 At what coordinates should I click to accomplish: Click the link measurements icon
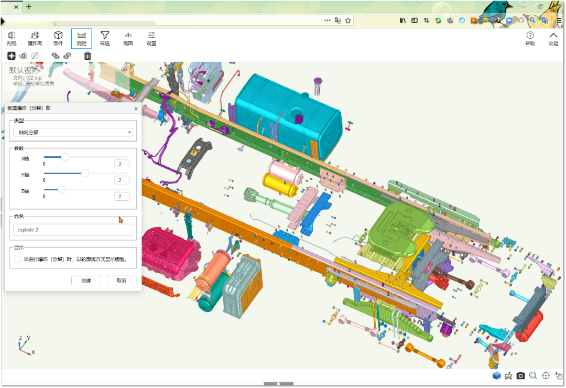click(x=55, y=56)
